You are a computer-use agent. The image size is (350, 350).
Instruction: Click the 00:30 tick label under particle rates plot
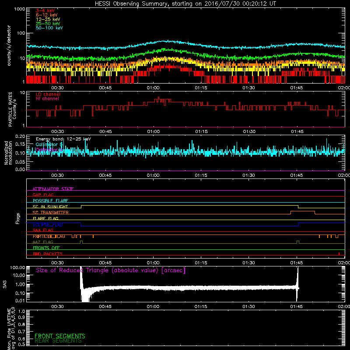(x=58, y=132)
